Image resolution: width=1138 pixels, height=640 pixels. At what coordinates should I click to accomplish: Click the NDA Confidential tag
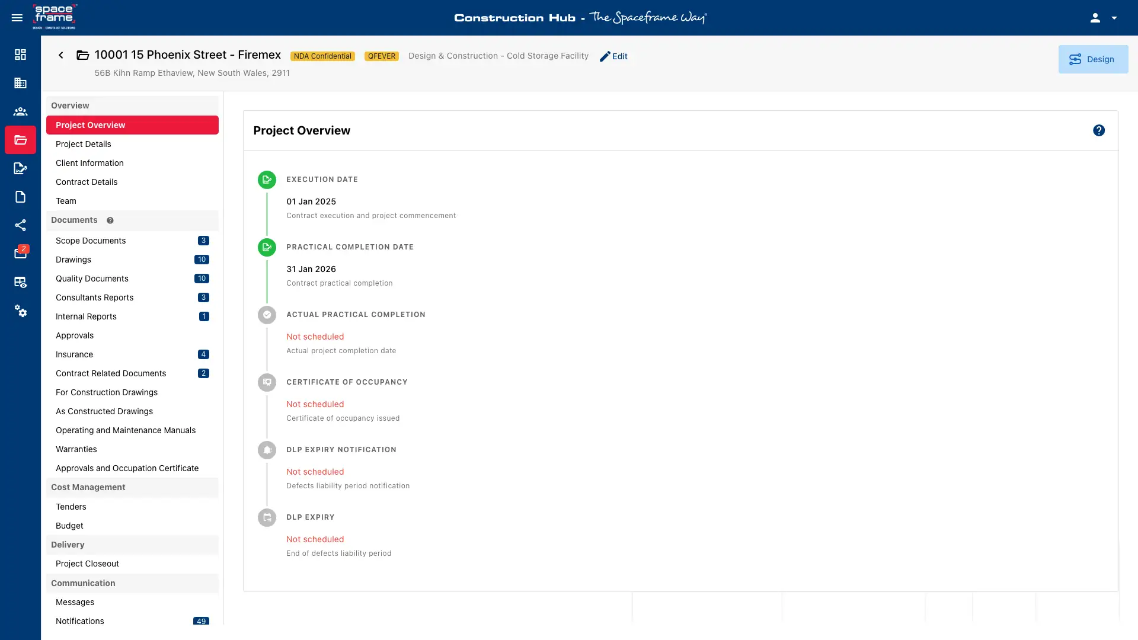click(322, 56)
